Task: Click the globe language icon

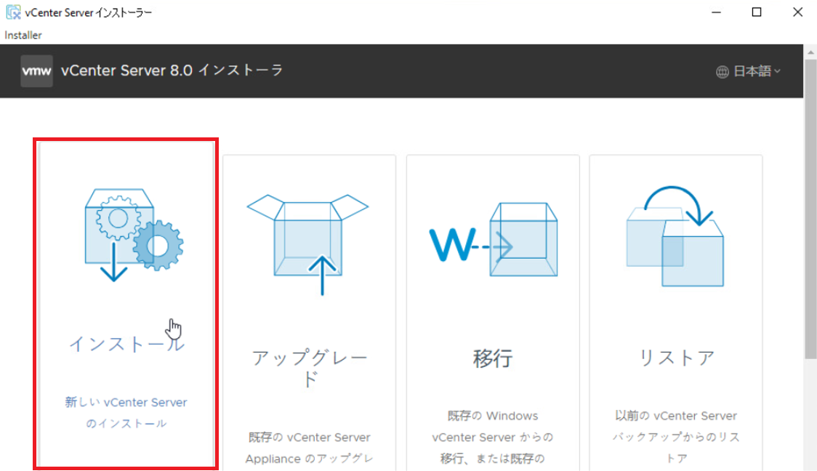Action: coord(723,72)
